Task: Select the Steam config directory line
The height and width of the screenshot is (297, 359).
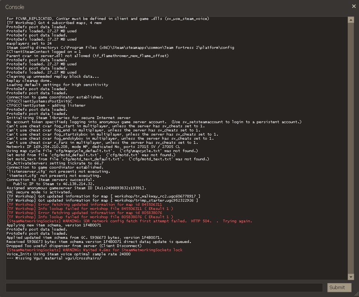Action: (120, 48)
